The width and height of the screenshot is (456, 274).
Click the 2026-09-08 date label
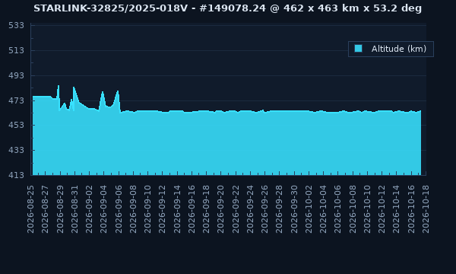point(133,209)
